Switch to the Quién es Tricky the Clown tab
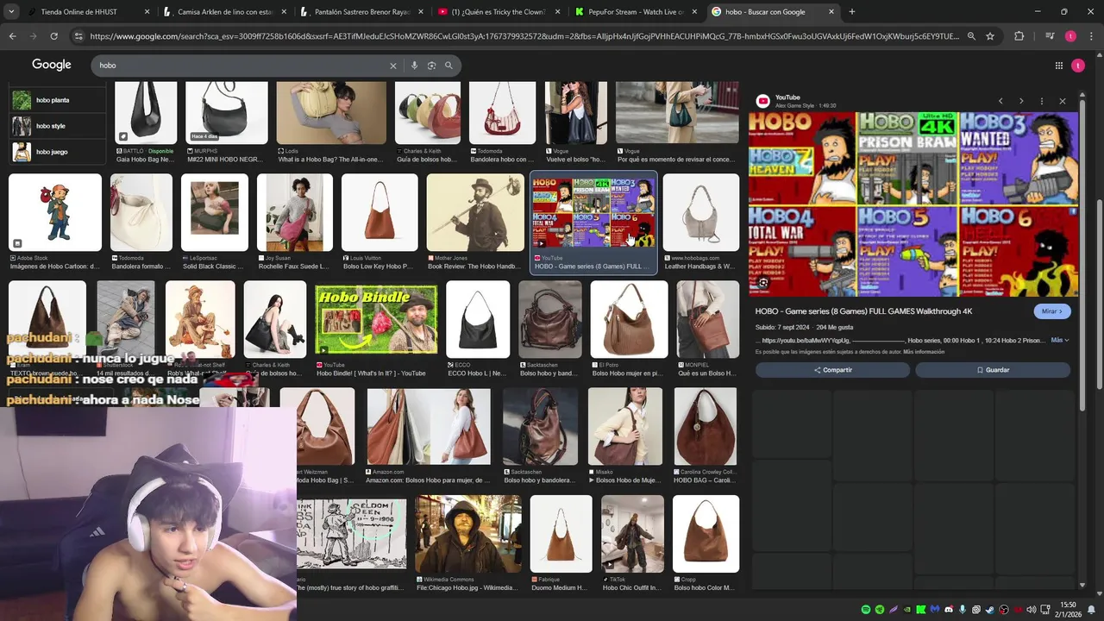The width and height of the screenshot is (1104, 621). pyautogui.click(x=498, y=12)
